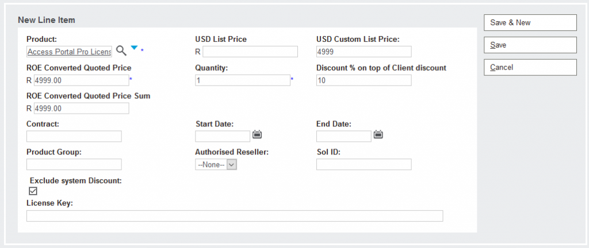The height and width of the screenshot is (248, 589).
Task: Expand the Authorised Reseller dropdown
Action: tap(216, 165)
